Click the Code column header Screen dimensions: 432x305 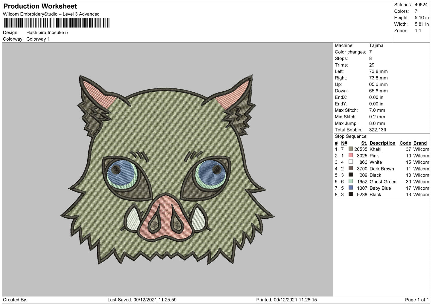point(405,143)
